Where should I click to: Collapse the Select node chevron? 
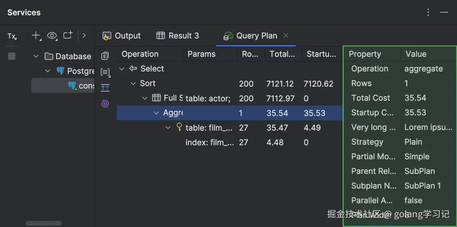tap(121, 69)
